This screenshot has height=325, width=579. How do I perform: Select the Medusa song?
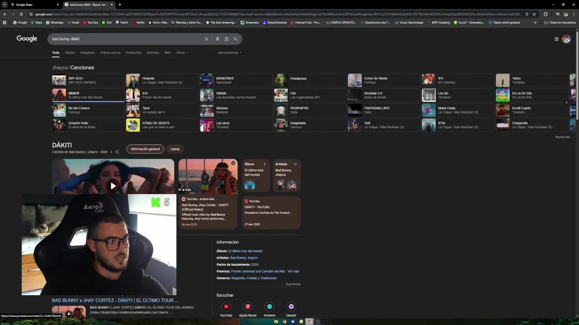[x=236, y=110]
